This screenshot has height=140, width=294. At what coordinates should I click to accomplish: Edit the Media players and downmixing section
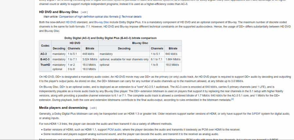pos(93,108)
